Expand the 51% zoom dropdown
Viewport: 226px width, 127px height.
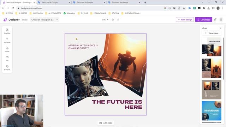point(105,20)
